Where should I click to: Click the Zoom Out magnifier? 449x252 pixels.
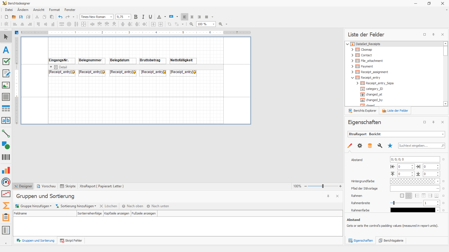pyautogui.click(x=191, y=24)
